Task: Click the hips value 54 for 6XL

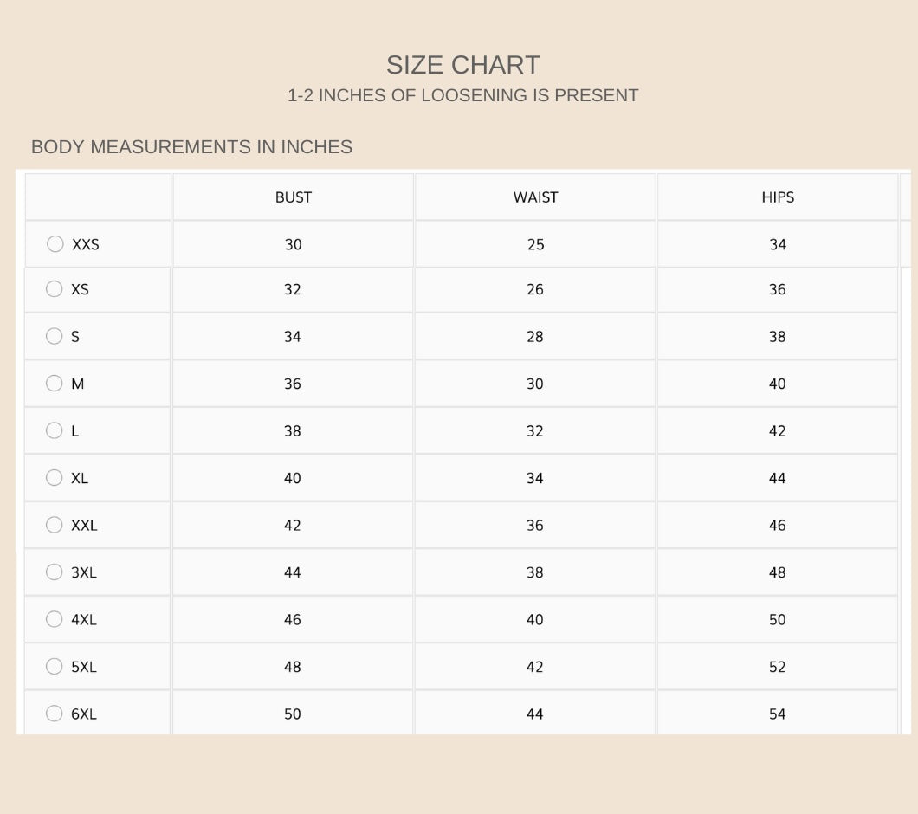Action: pos(778,714)
